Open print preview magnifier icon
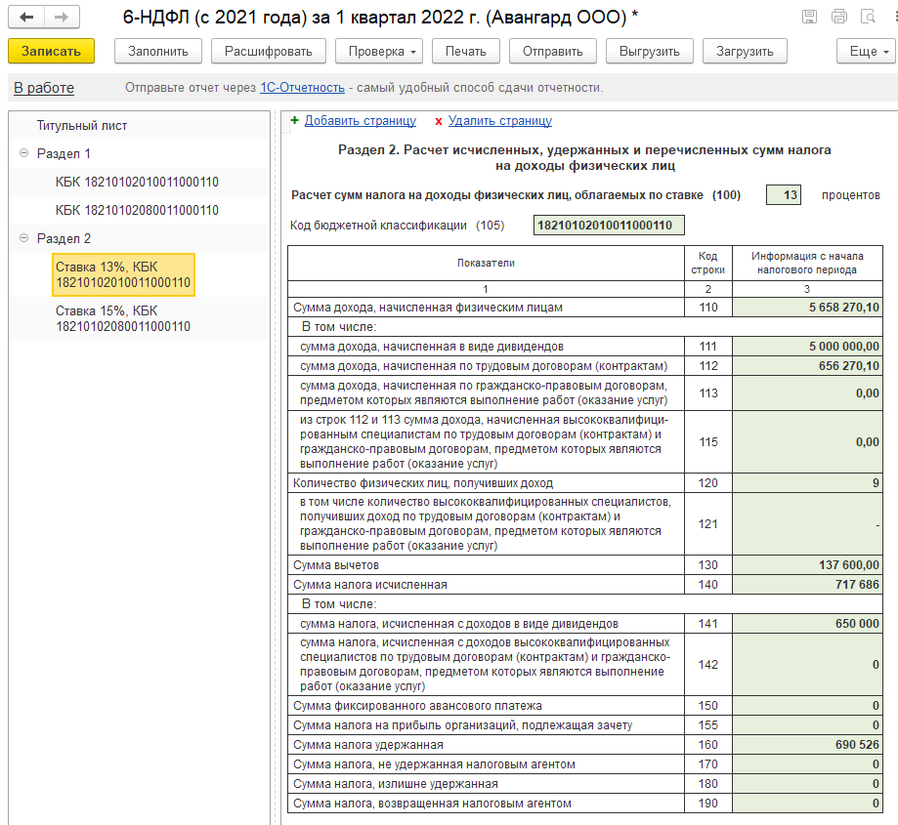The width and height of the screenshot is (898, 825). click(x=868, y=17)
